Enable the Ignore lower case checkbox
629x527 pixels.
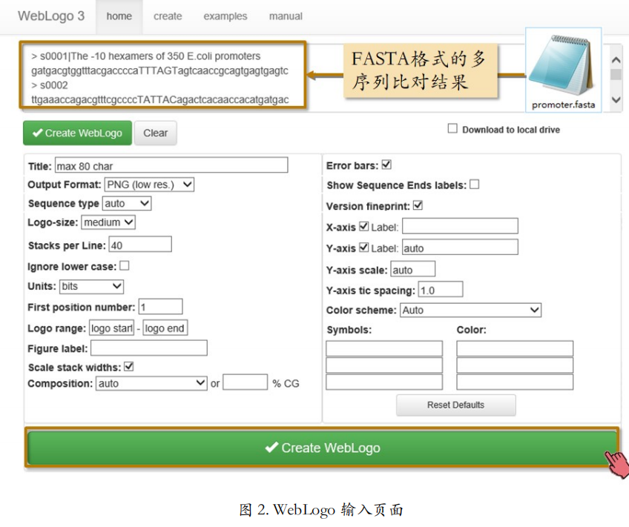tap(125, 265)
